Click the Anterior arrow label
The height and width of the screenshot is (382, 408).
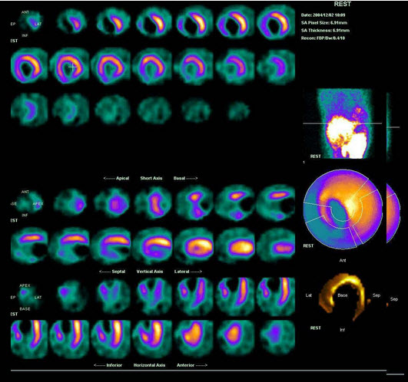click(192, 365)
